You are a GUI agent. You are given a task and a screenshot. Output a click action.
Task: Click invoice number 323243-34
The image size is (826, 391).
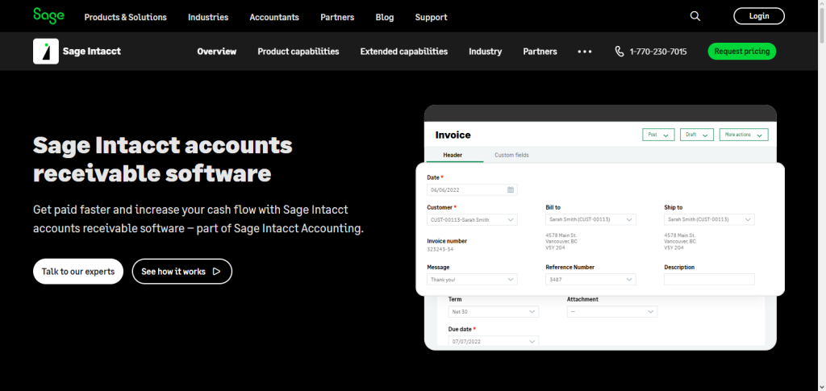coord(440,249)
